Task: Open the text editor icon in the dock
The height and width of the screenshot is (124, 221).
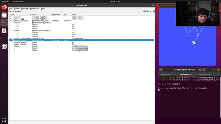Action: pyautogui.click(x=4, y=31)
